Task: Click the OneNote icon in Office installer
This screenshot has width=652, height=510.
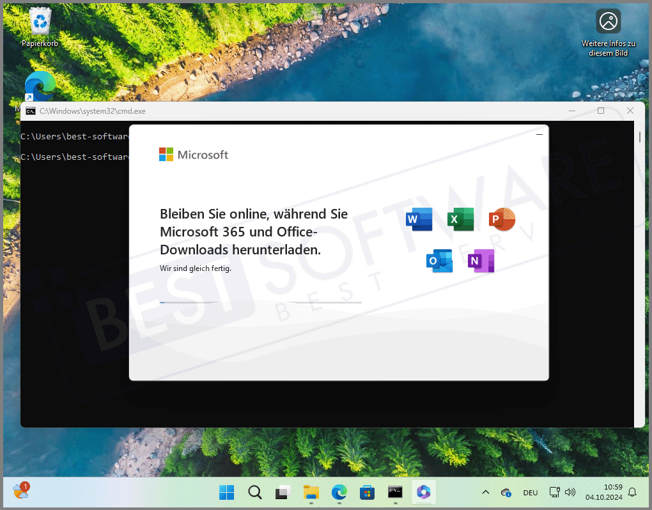Action: point(481,261)
